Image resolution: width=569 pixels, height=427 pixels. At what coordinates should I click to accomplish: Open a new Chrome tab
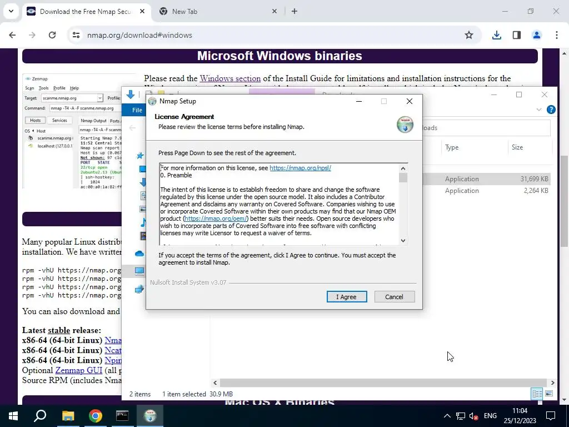(x=295, y=11)
